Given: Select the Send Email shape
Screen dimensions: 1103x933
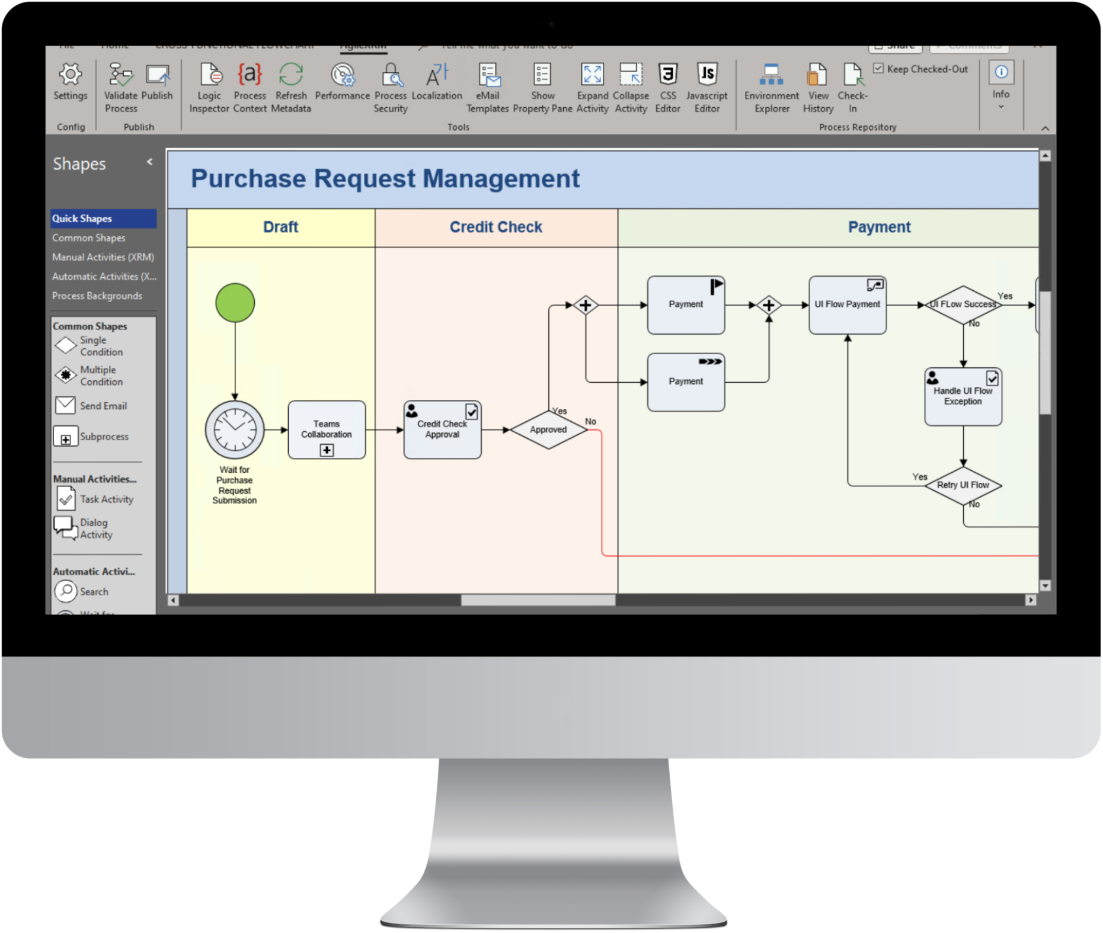Looking at the screenshot, I should (x=91, y=406).
